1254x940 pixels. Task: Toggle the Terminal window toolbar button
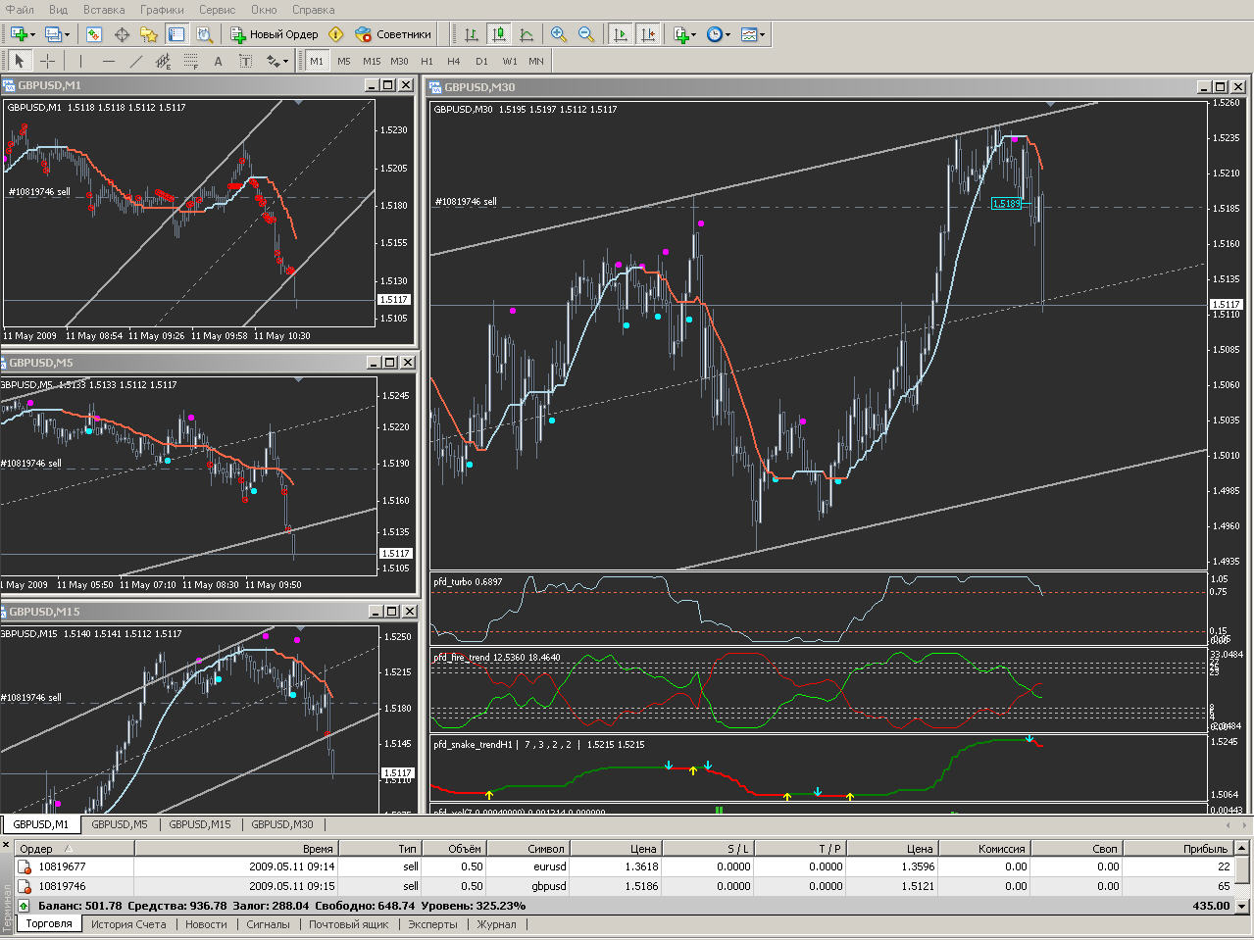point(176,34)
